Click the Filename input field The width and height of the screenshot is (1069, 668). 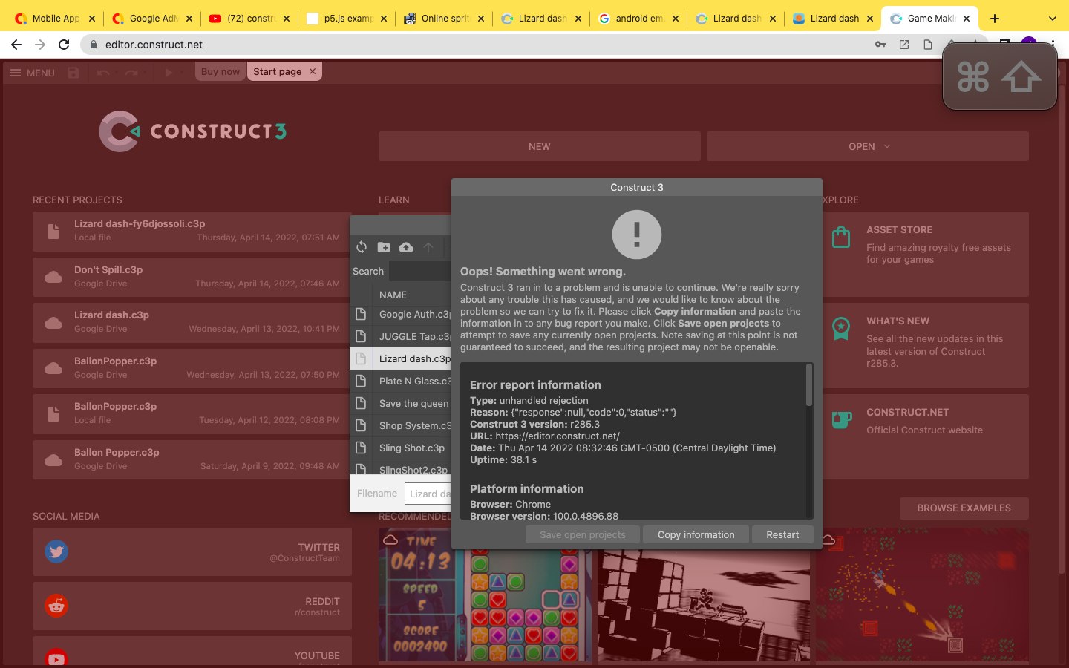click(428, 494)
